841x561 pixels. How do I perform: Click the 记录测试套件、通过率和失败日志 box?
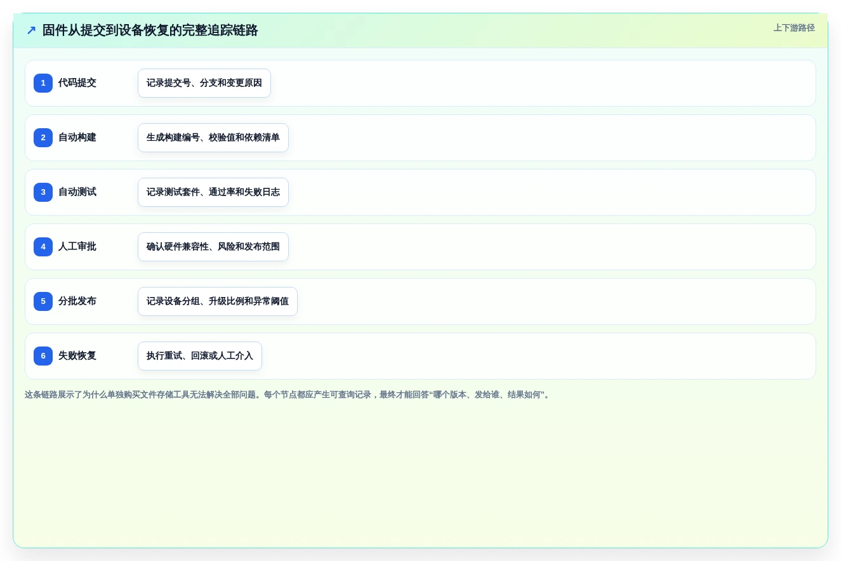[x=213, y=192]
